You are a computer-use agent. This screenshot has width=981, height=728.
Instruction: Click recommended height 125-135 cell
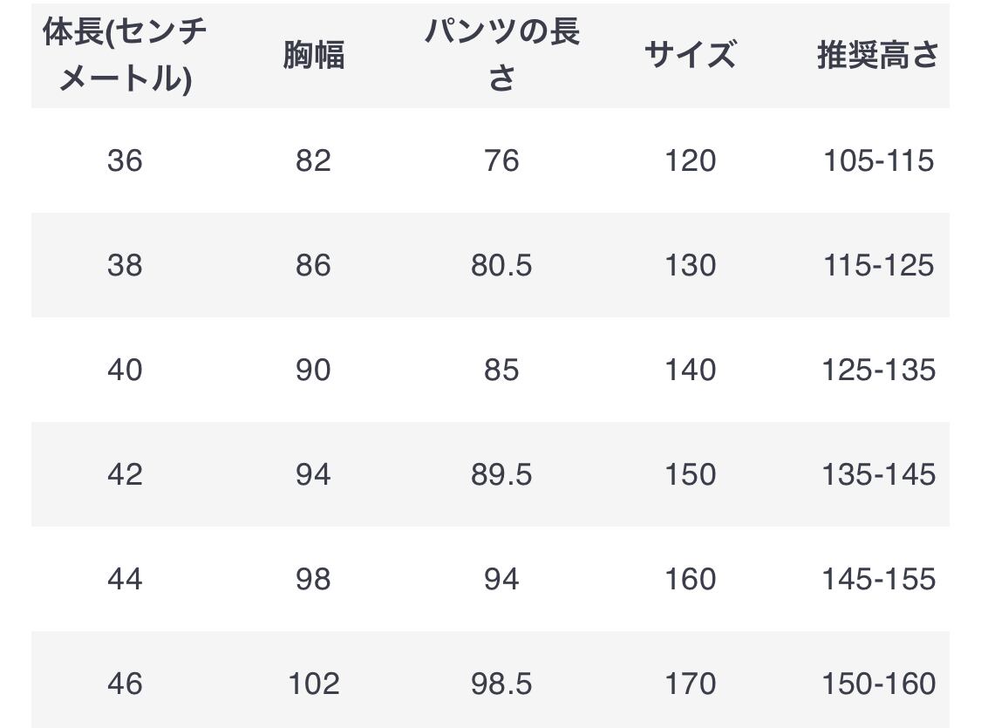[x=878, y=370]
